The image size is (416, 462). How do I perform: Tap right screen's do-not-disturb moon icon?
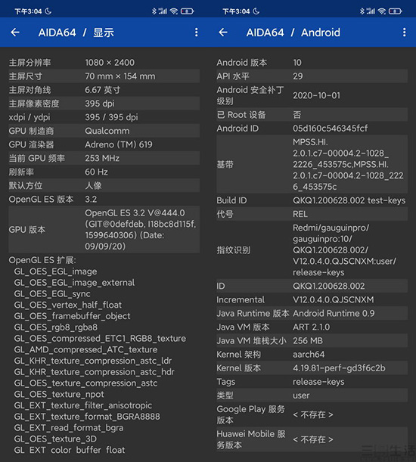256,11
